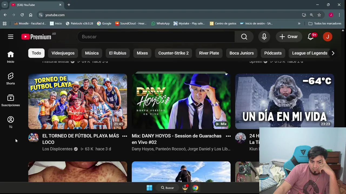Go back with the browser back arrow
Viewport: 346px width, 194px height.
(x=5, y=15)
